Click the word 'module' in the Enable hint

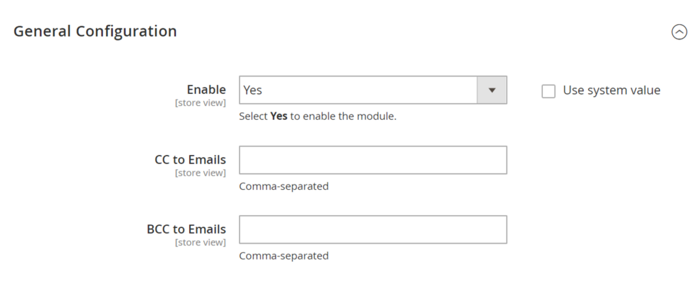pos(381,117)
